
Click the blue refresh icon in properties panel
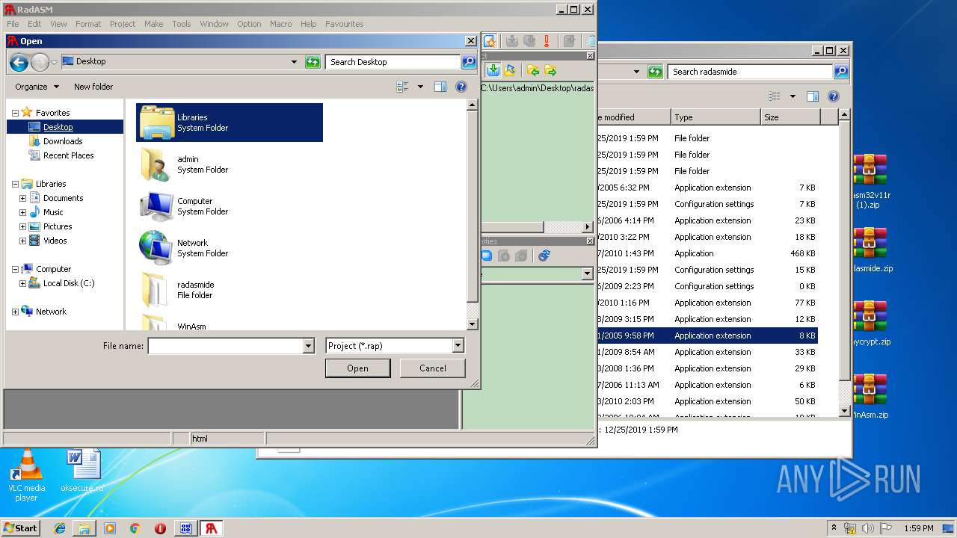coord(544,256)
